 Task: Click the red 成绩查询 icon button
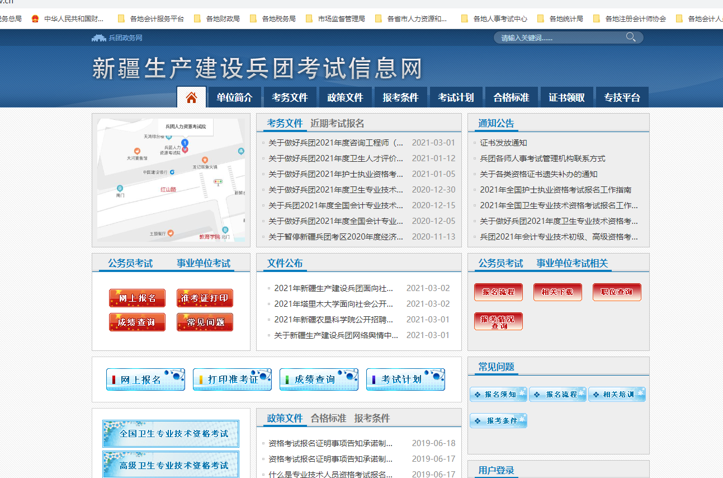137,322
